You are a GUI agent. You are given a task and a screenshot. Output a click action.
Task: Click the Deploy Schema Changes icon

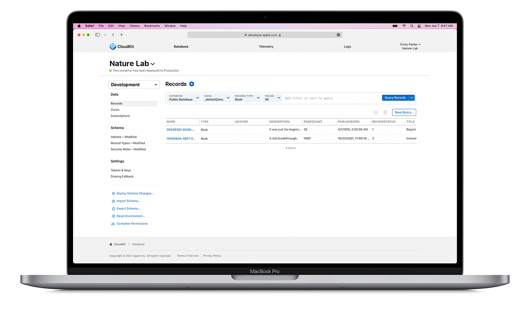[114, 193]
